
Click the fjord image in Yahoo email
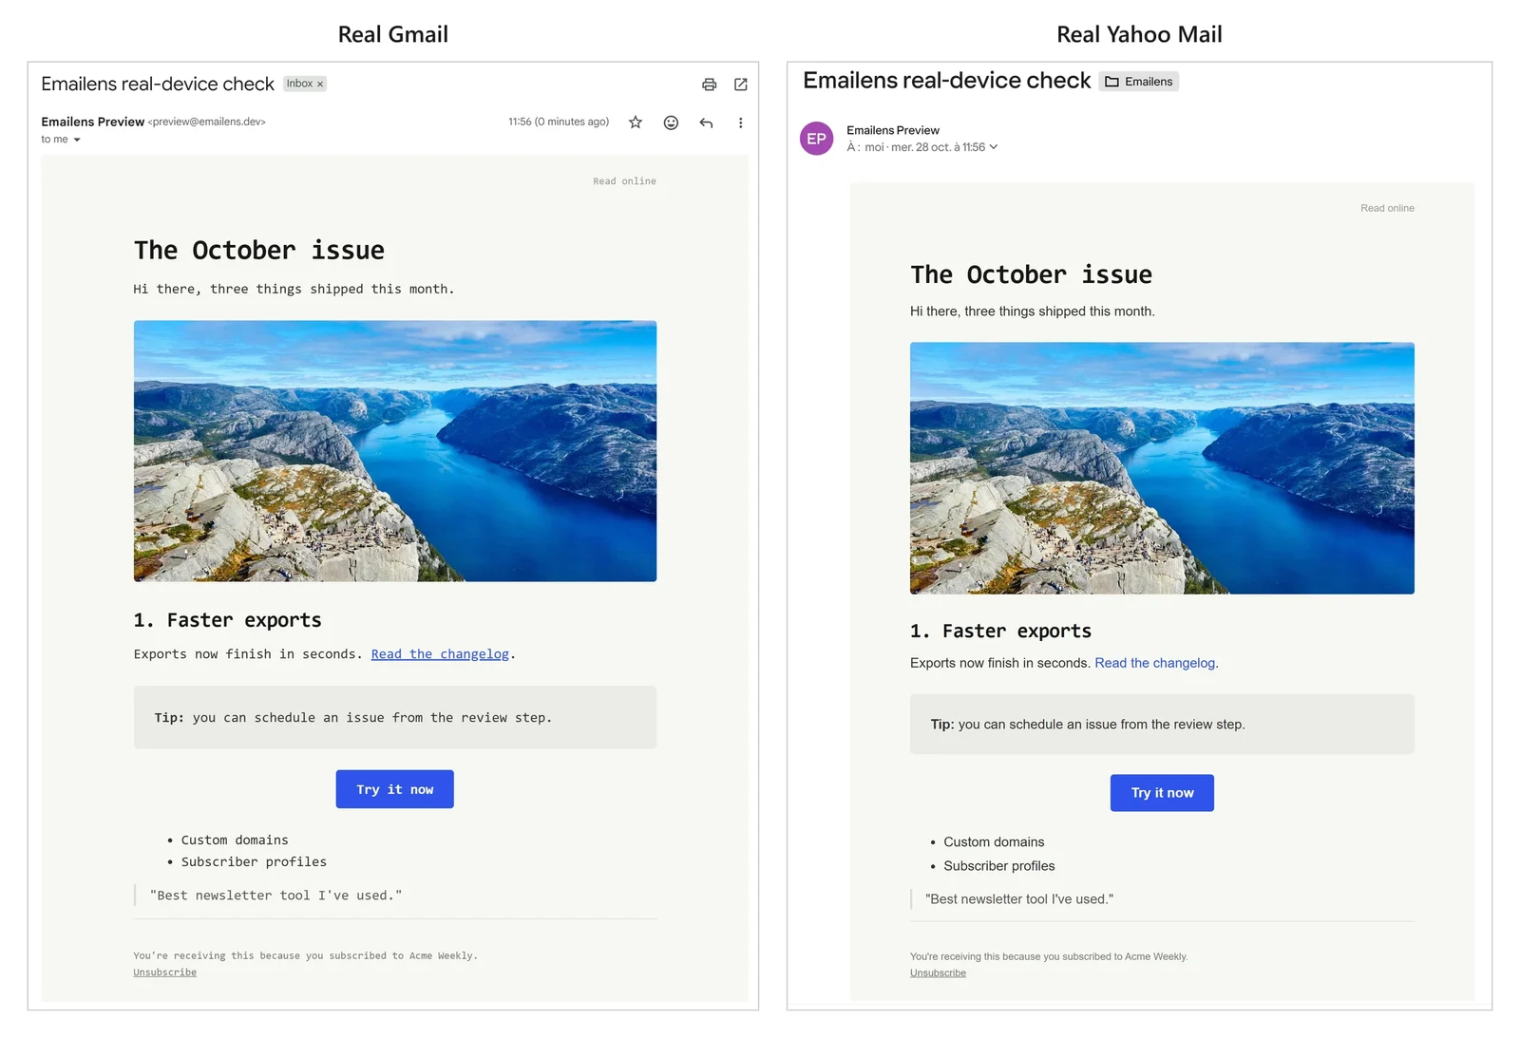tap(1162, 468)
